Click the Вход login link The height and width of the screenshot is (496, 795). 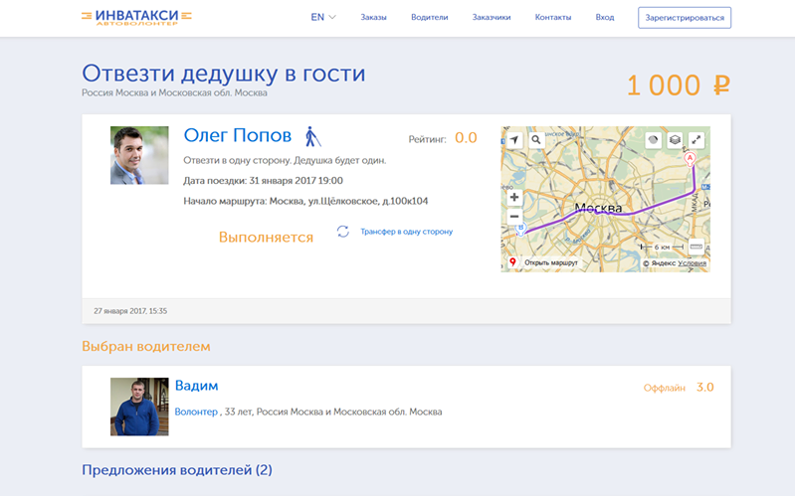(604, 17)
